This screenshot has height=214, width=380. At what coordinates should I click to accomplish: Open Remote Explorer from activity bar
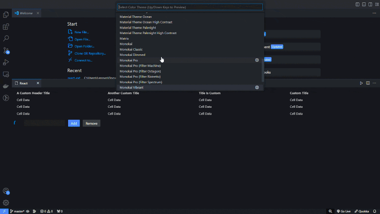6,74
